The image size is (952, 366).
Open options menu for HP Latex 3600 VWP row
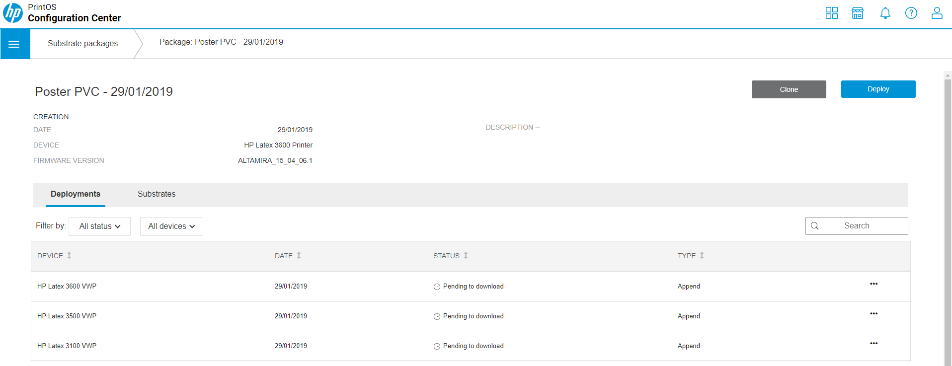[x=874, y=284]
